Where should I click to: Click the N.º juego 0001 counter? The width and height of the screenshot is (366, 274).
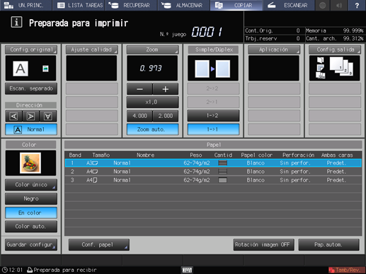pos(207,32)
